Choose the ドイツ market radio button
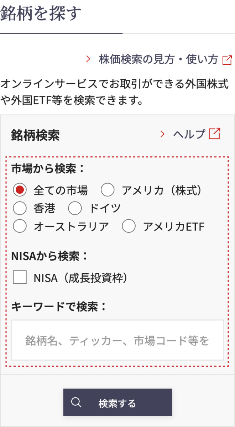 [75, 209]
